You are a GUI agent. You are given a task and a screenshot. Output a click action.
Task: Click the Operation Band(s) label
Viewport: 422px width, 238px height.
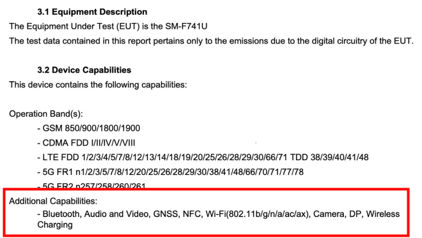pyautogui.click(x=46, y=114)
